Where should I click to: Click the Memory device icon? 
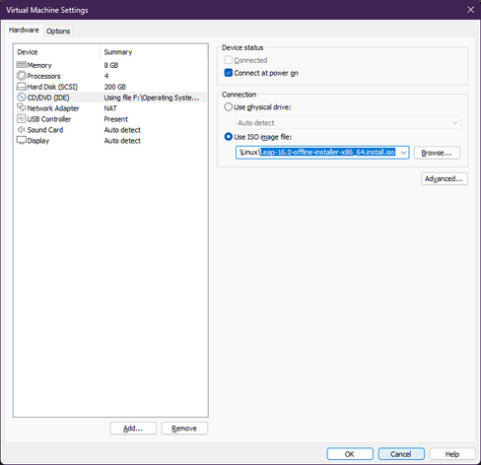click(x=21, y=65)
